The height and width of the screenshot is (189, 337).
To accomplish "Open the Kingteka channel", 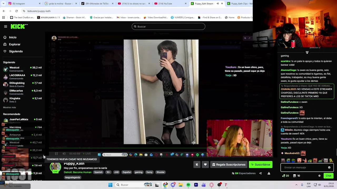I will tap(22, 100).
